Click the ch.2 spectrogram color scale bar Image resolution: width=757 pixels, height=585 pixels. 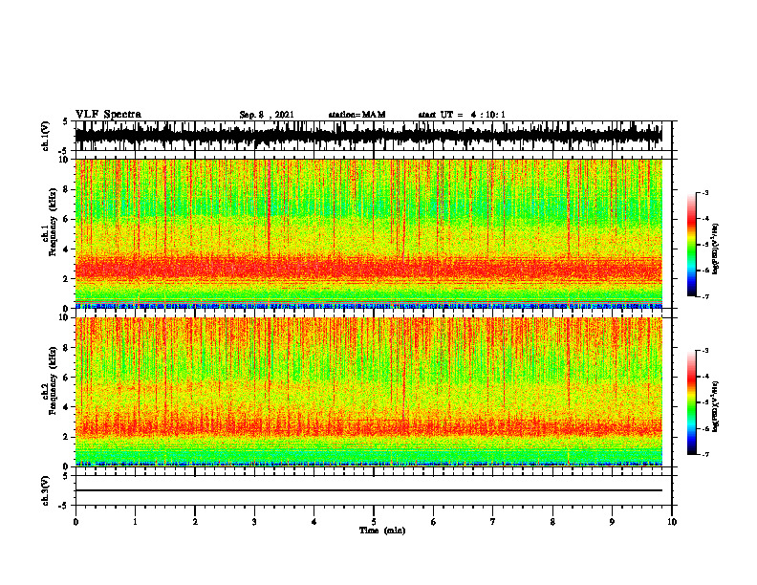coord(691,402)
